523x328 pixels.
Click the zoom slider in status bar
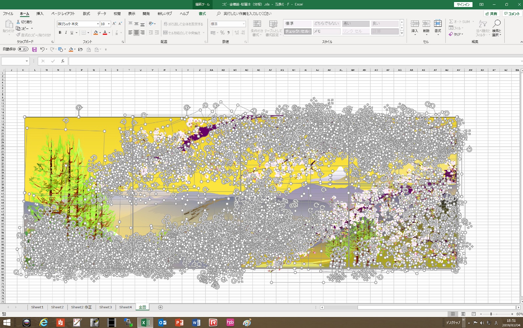491,314
